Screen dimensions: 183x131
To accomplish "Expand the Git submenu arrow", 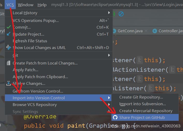I will [109, 55].
